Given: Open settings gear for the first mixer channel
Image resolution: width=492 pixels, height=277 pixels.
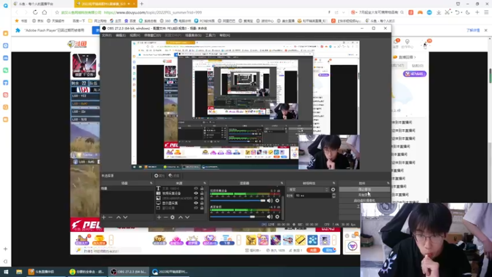Looking at the screenshot, I should (277, 201).
